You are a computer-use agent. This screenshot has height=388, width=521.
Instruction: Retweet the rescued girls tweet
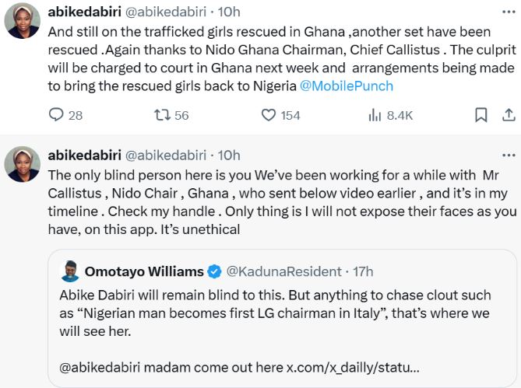[163, 115]
